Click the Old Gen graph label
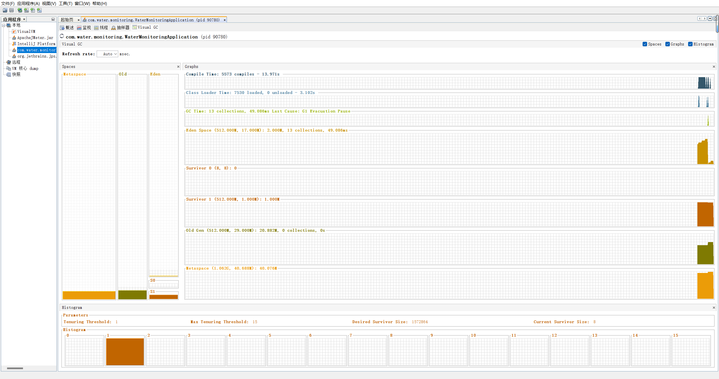Image resolution: width=719 pixels, height=379 pixels. click(255, 230)
